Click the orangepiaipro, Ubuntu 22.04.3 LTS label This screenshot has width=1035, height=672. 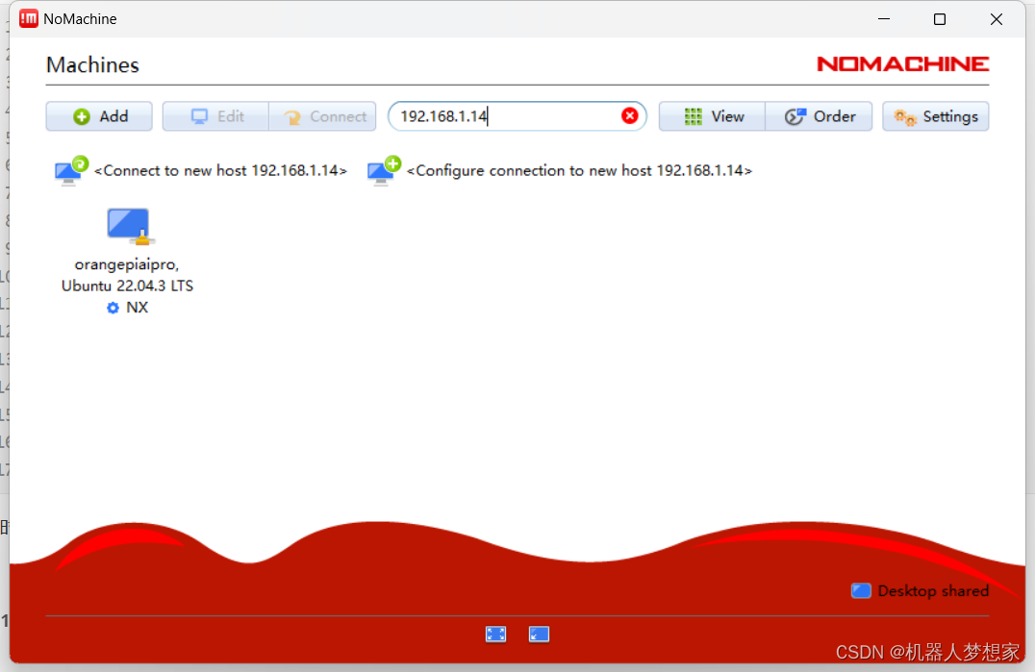pos(127,275)
